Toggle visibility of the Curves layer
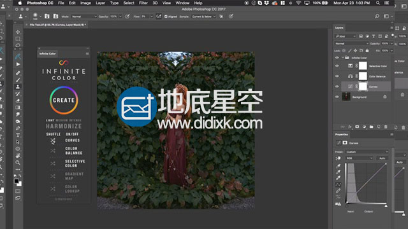The height and width of the screenshot is (229, 408). tap(337, 87)
